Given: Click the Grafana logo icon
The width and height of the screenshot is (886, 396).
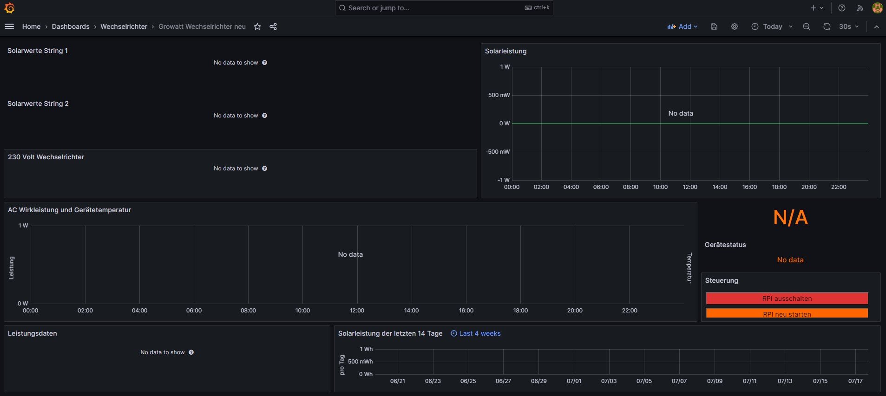Looking at the screenshot, I should click(x=9, y=8).
